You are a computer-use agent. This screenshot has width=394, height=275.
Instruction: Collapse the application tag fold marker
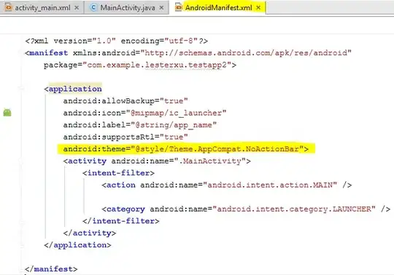pyautogui.click(x=21, y=89)
